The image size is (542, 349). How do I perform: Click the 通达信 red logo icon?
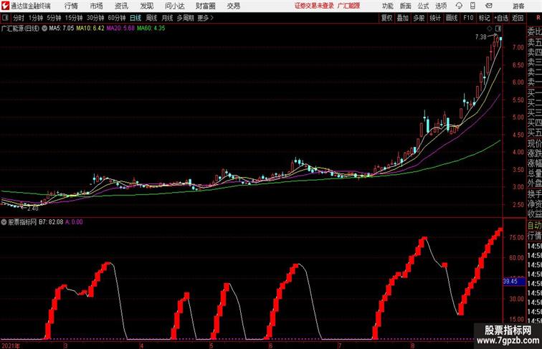coord(5,6)
